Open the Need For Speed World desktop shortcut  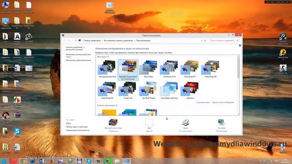283,39
